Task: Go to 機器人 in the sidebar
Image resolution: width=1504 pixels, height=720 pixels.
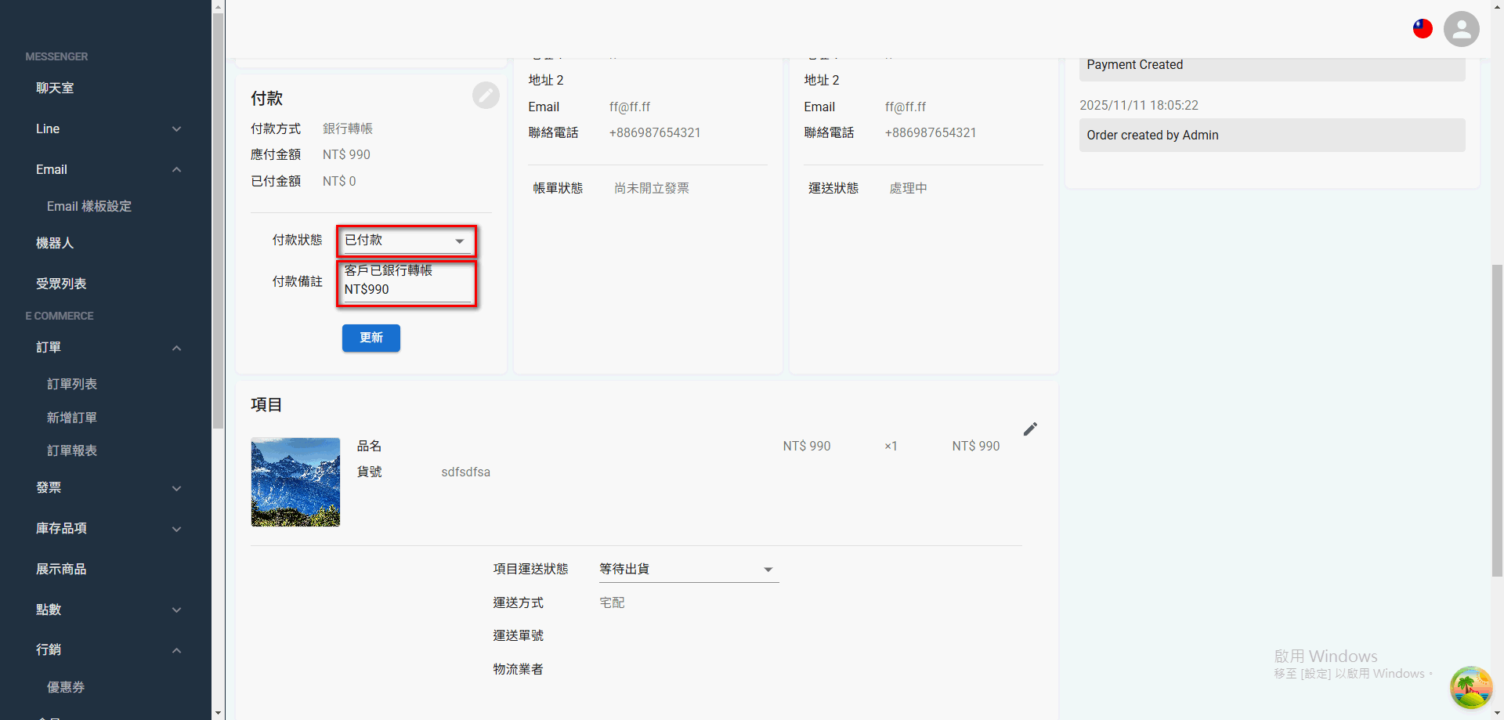Action: pos(55,243)
